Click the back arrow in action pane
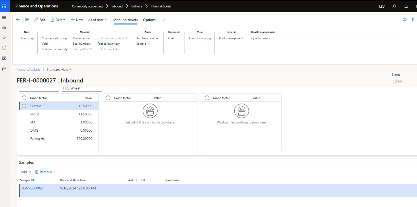 [x=18, y=20]
